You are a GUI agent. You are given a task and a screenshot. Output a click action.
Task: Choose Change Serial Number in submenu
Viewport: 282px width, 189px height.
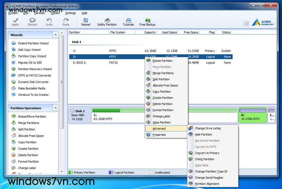pos(213,178)
